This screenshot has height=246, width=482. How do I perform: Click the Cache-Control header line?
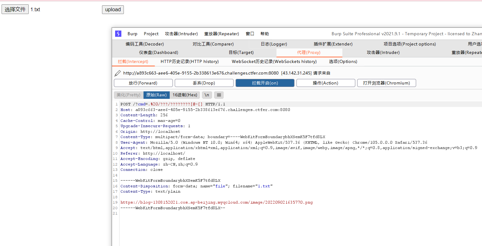pos(150,121)
